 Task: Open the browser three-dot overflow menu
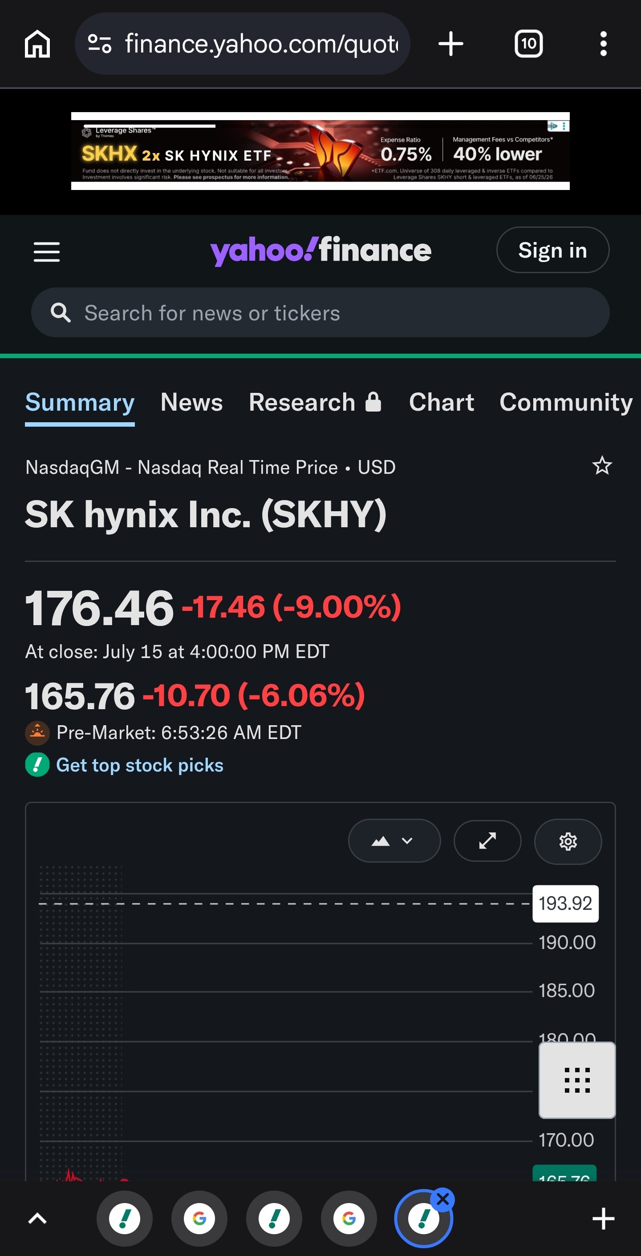[x=604, y=44]
